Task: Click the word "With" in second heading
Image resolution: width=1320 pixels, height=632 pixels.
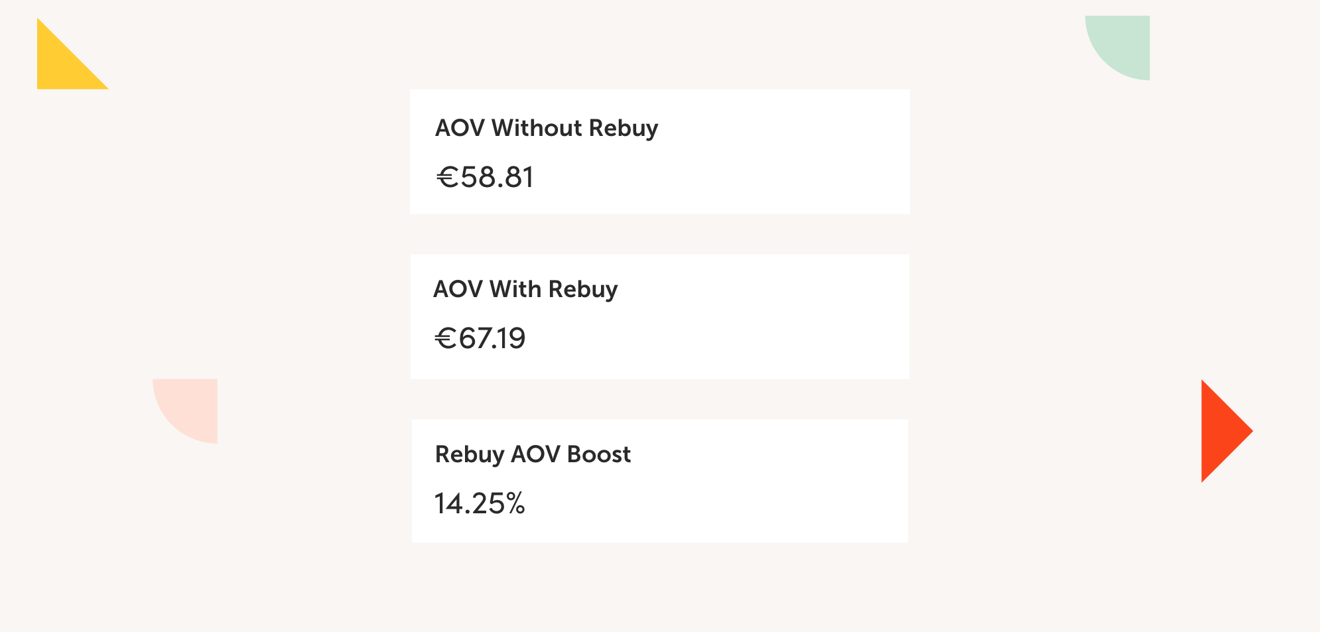Action: (x=515, y=289)
